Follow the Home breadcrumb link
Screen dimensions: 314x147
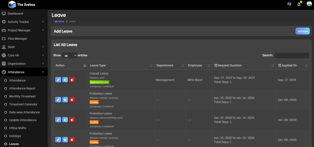pos(60,21)
